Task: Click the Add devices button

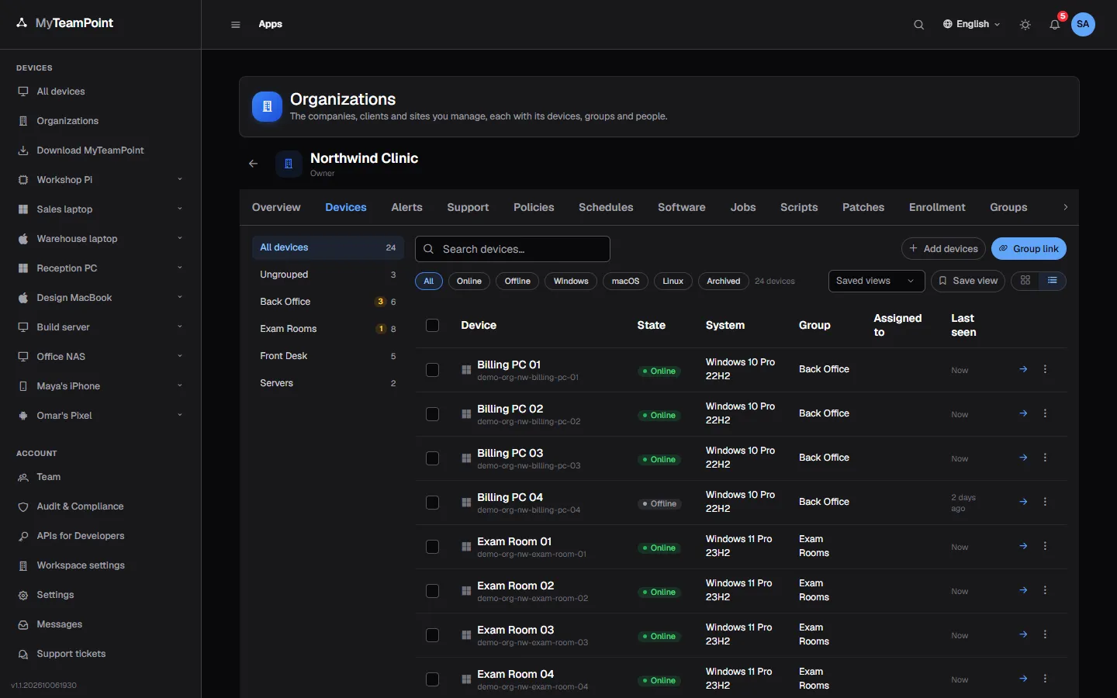Action: tap(943, 249)
